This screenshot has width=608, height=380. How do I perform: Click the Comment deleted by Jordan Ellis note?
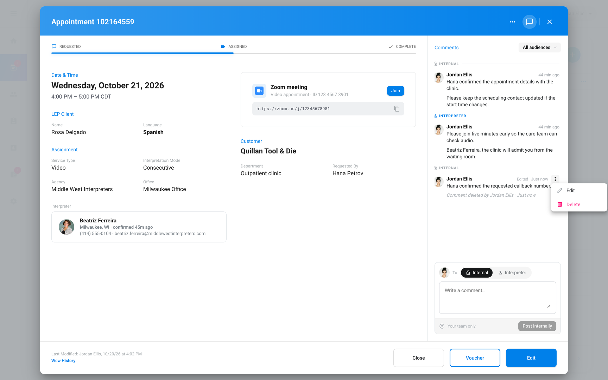click(x=491, y=195)
